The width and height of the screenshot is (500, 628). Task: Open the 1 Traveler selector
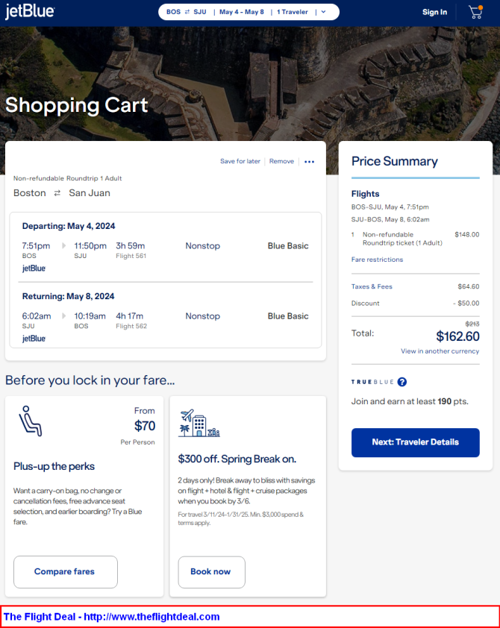292,12
